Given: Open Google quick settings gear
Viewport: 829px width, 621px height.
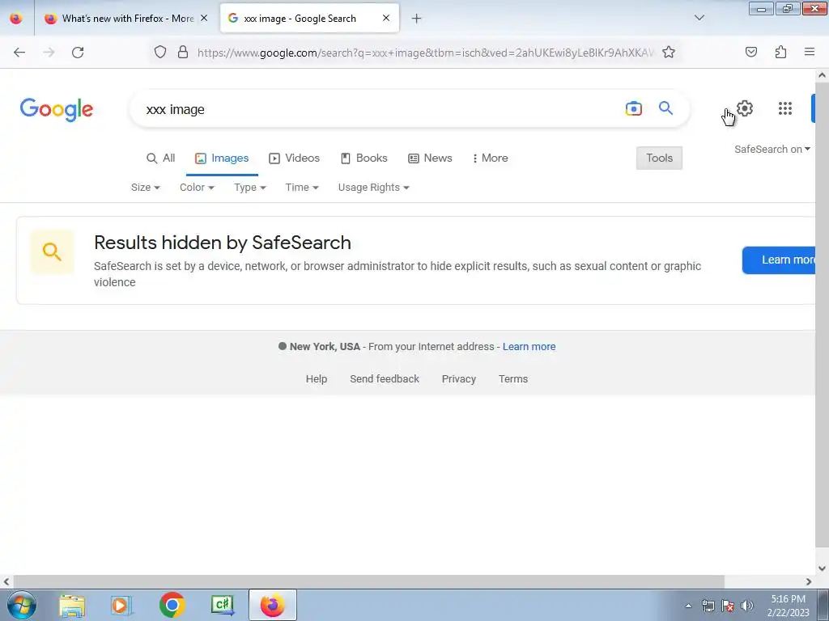Looking at the screenshot, I should (x=745, y=108).
